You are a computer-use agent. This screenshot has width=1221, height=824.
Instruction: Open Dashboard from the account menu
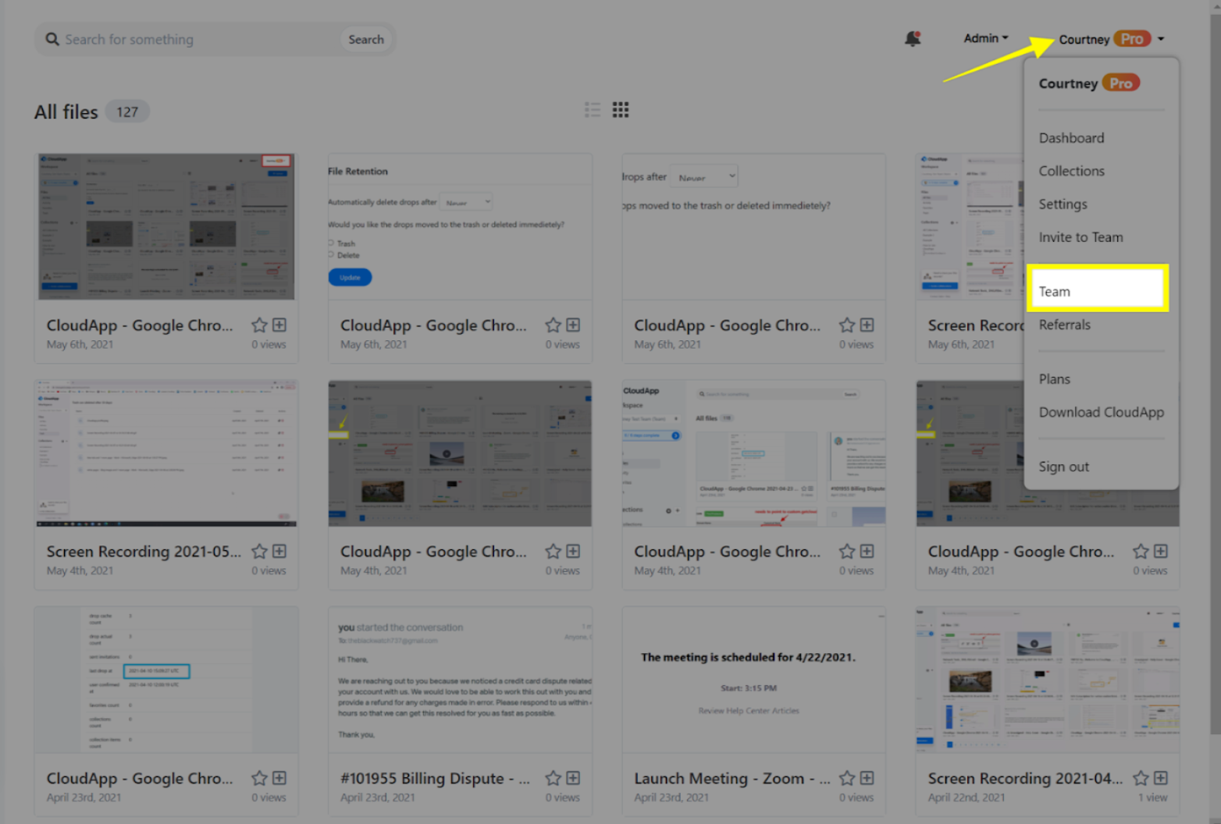click(x=1071, y=138)
